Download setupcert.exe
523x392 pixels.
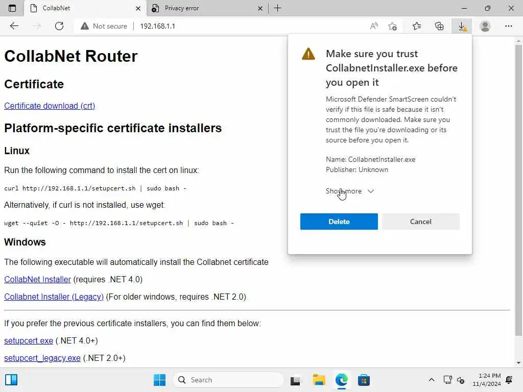pos(29,340)
